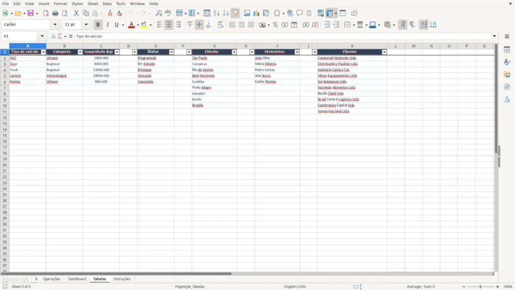The height and width of the screenshot is (290, 515).
Task: Click the Save document icon
Action: 31,13
